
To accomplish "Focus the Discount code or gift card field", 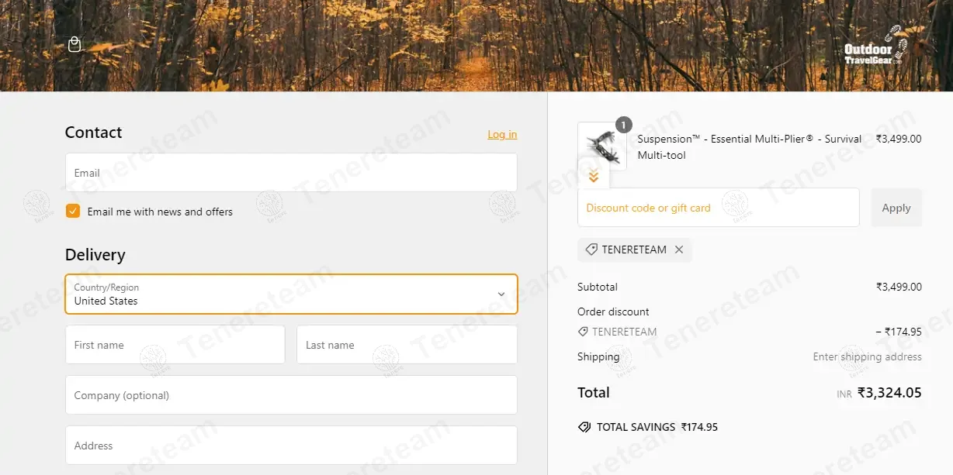I will tap(719, 208).
